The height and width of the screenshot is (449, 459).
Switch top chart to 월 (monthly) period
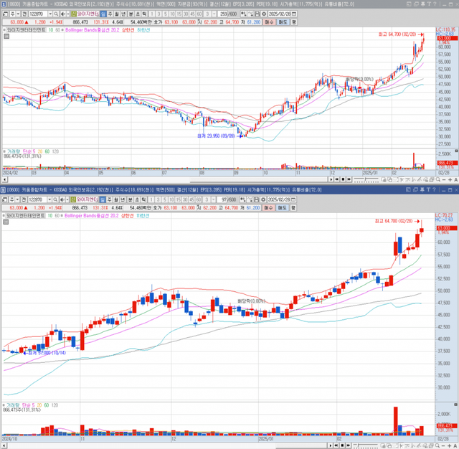[x=118, y=14]
